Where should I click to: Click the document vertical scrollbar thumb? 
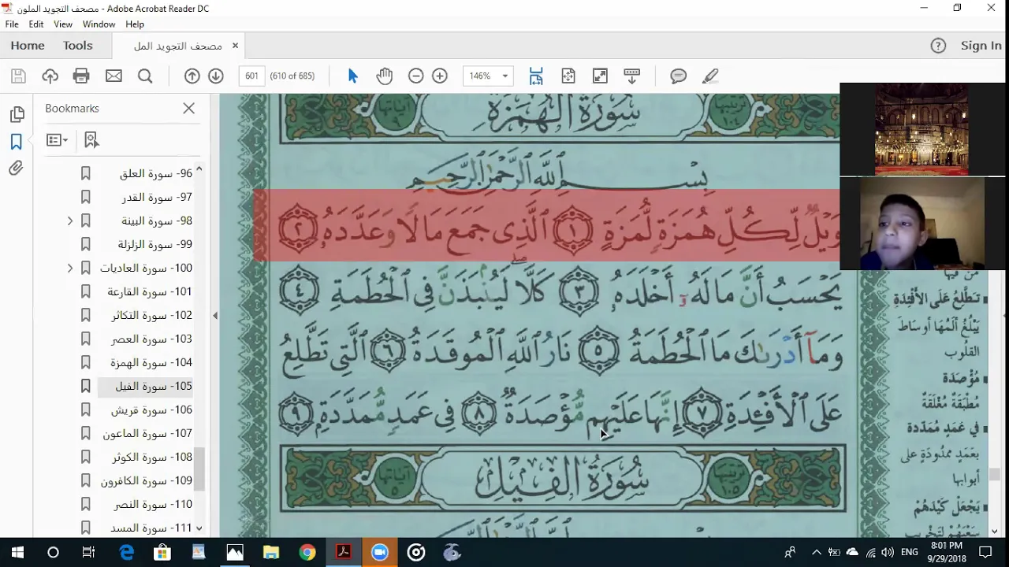click(x=995, y=474)
